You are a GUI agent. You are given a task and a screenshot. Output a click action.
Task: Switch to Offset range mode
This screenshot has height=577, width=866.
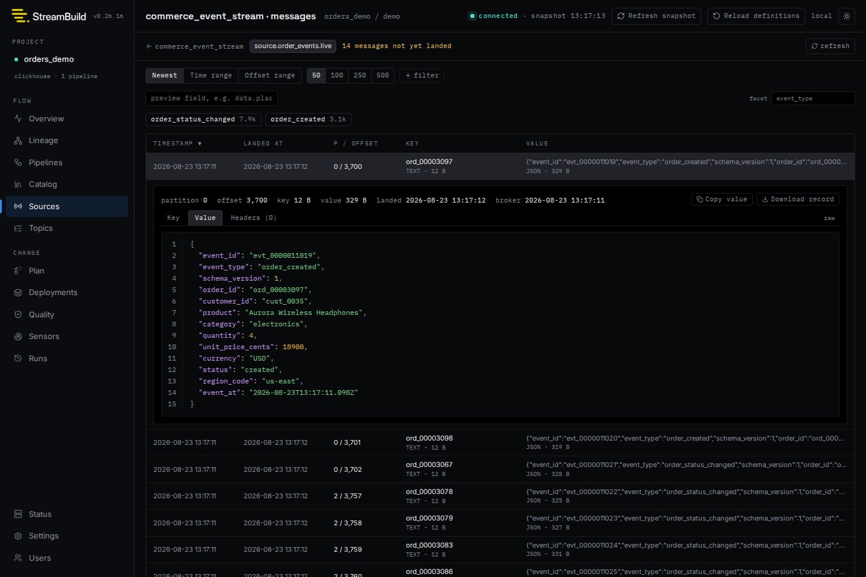[269, 75]
